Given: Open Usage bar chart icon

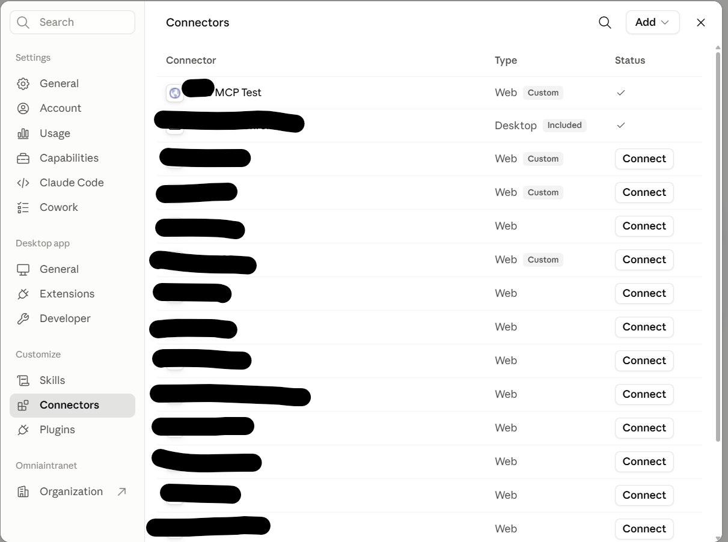Looking at the screenshot, I should [23, 133].
